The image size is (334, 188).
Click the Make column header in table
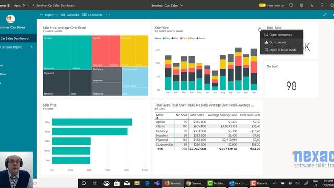[x=160, y=115]
